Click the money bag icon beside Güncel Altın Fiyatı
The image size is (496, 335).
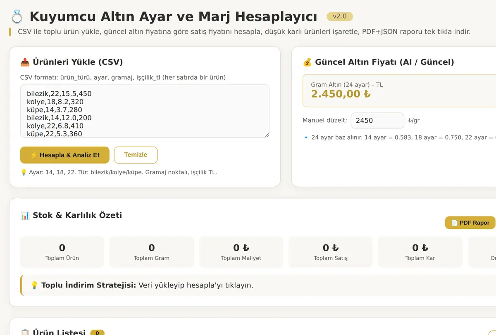click(307, 62)
